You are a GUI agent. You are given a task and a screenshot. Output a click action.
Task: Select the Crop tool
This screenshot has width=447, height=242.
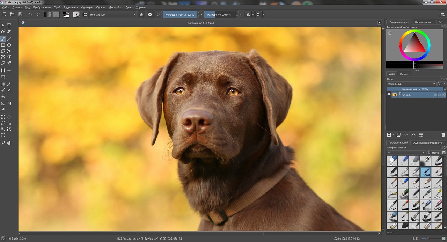[3, 77]
